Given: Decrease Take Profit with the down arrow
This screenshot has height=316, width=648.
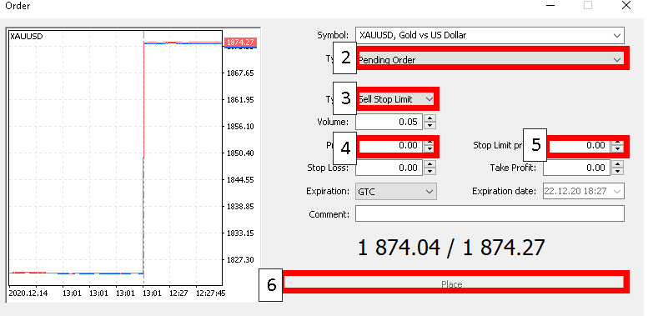Looking at the screenshot, I should (618, 171).
